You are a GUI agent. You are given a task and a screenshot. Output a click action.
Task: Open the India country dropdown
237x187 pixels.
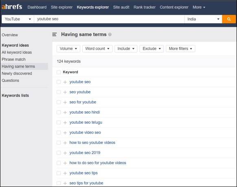(x=203, y=19)
